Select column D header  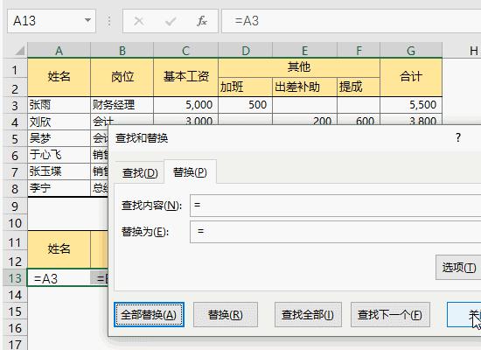click(246, 51)
